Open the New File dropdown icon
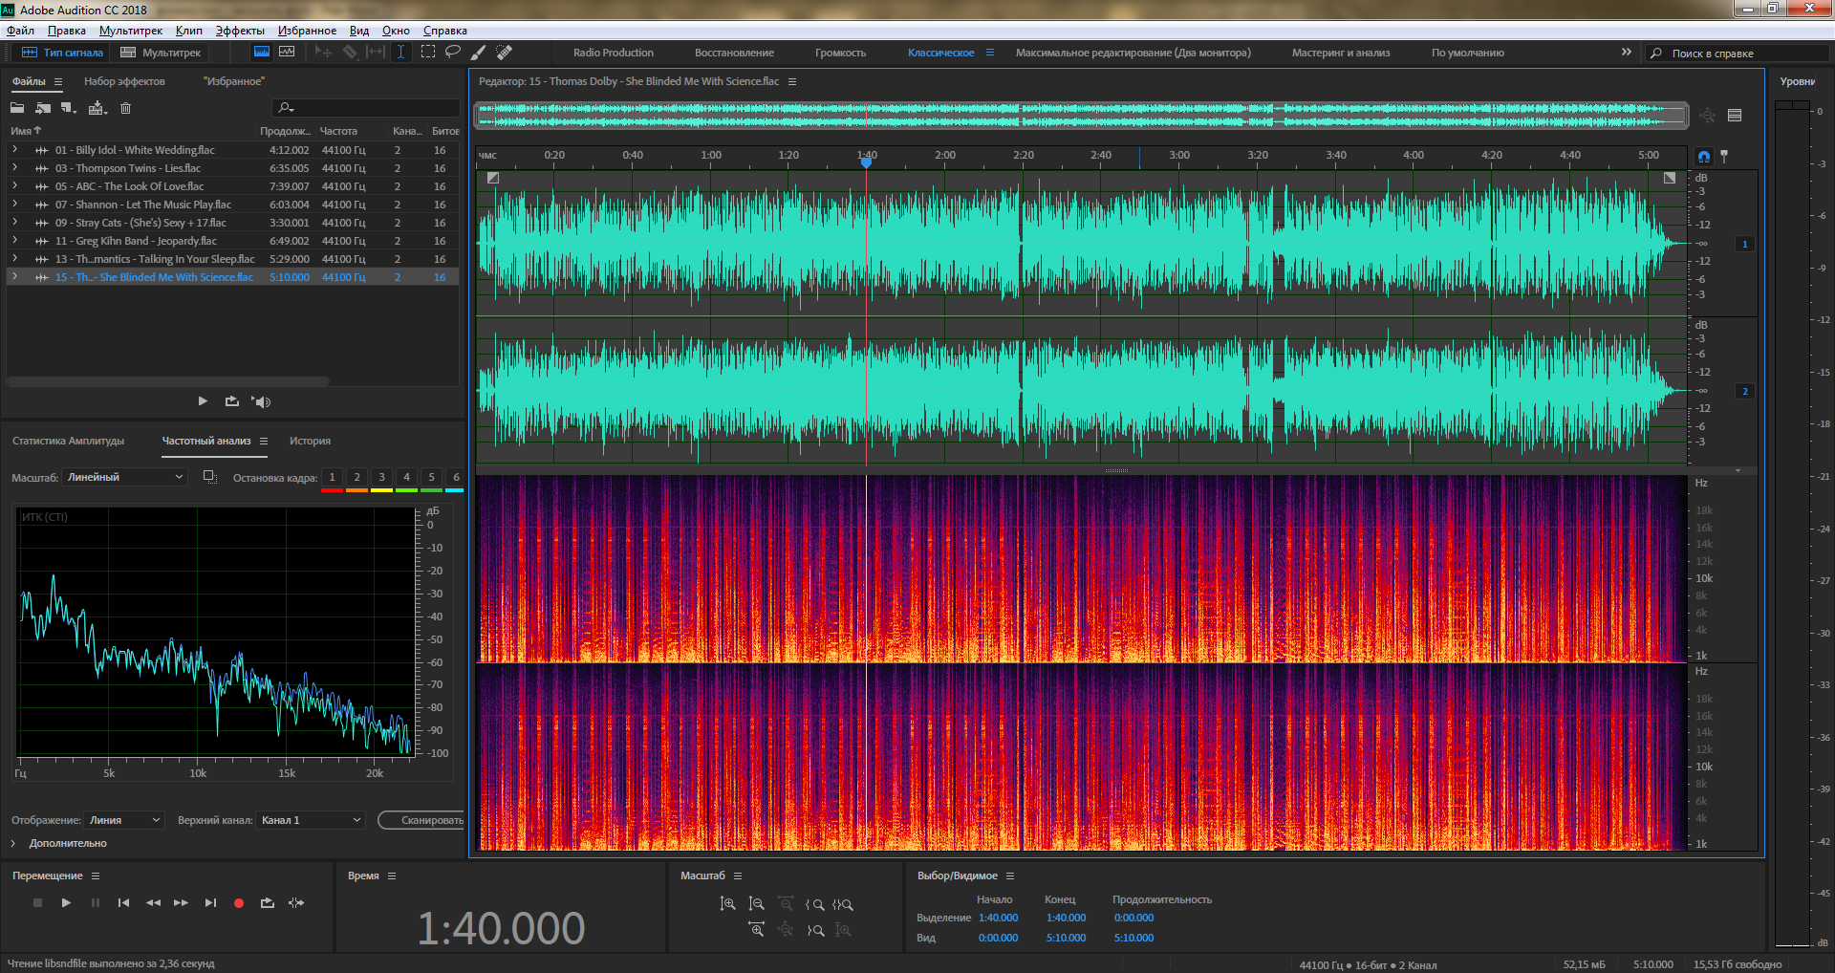The height and width of the screenshot is (973, 1835). click(x=69, y=108)
